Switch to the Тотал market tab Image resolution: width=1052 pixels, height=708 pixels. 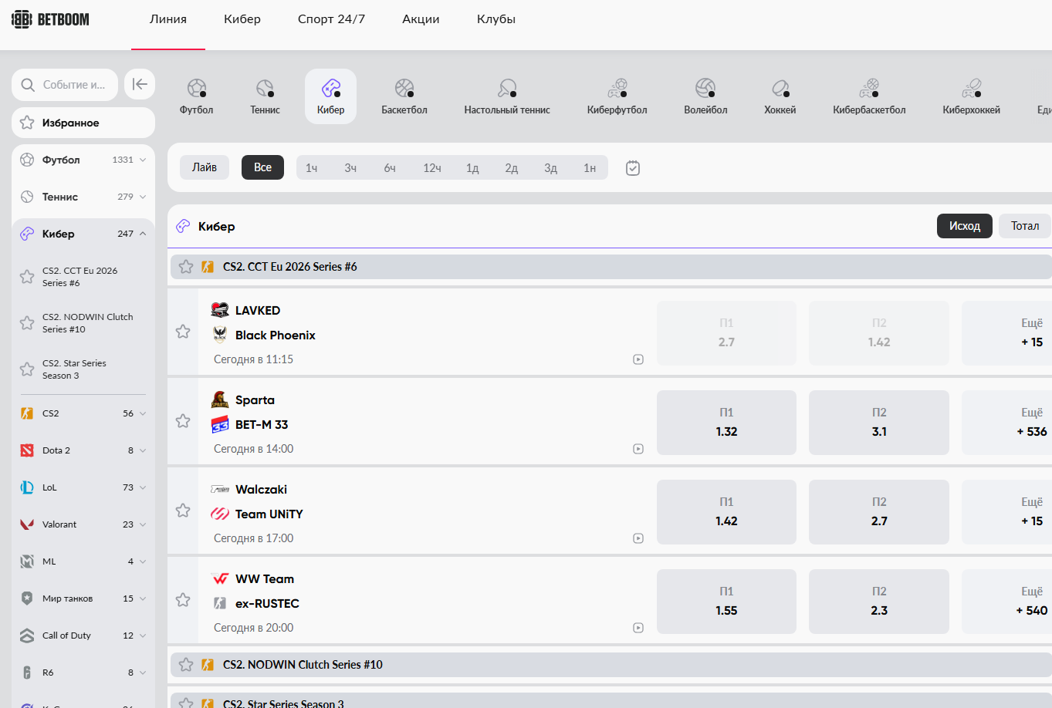(x=1025, y=226)
